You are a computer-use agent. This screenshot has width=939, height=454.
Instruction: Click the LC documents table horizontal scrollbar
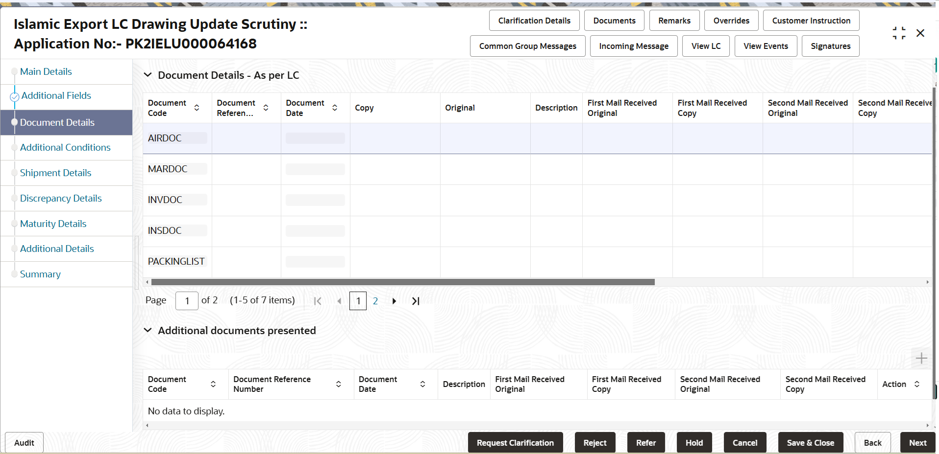coord(403,282)
